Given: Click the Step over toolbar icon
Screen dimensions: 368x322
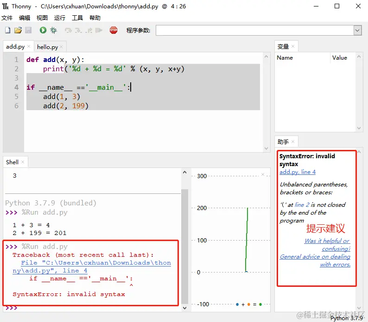Looking at the screenshot, I should pyautogui.click(x=68, y=30).
